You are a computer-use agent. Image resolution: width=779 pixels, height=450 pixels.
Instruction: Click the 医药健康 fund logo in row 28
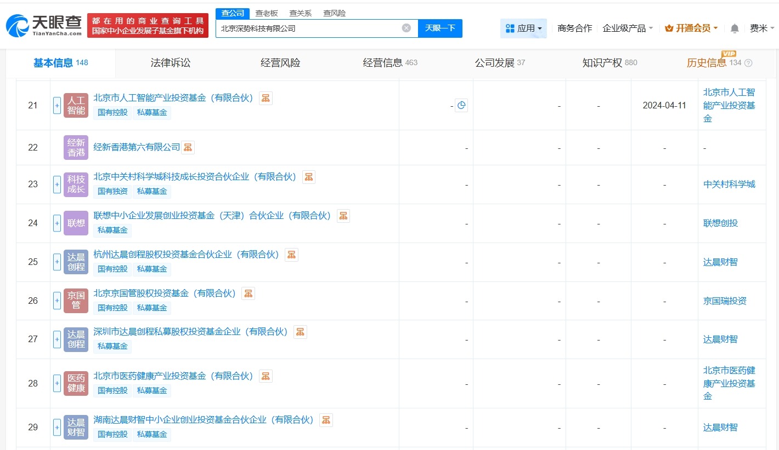[76, 383]
